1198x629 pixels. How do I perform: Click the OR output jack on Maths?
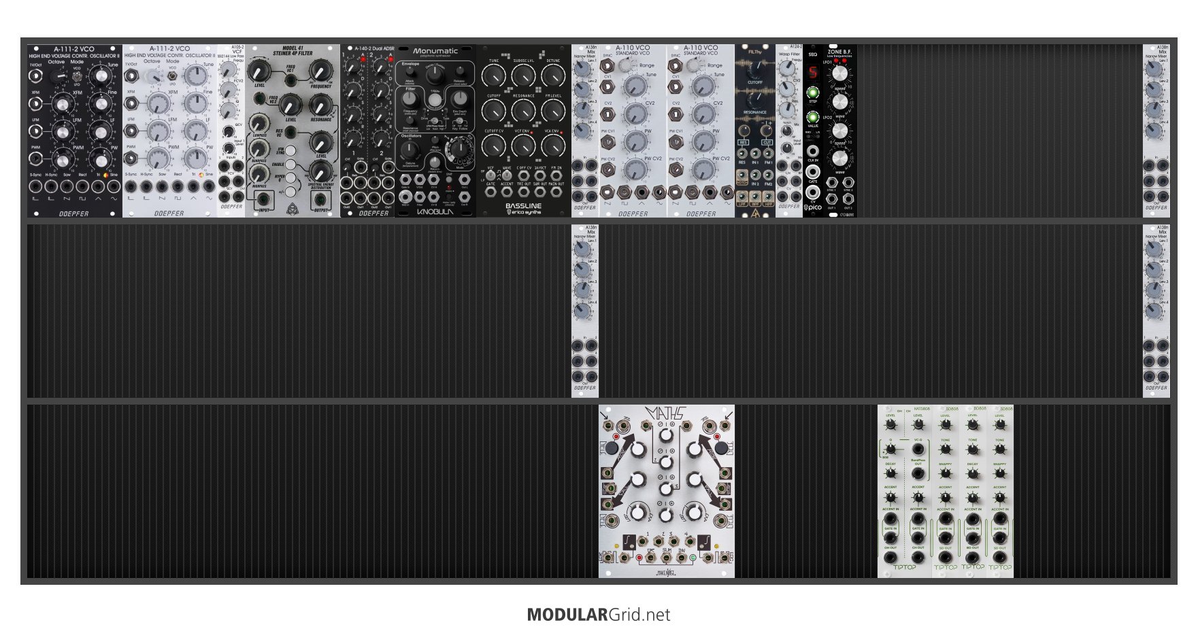point(651,558)
